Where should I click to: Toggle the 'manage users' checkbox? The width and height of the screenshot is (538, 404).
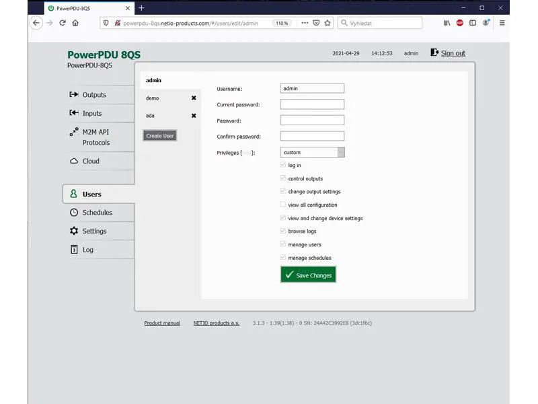pyautogui.click(x=282, y=244)
